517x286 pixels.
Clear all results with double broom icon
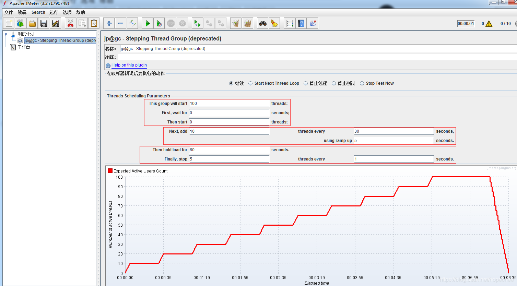point(247,23)
